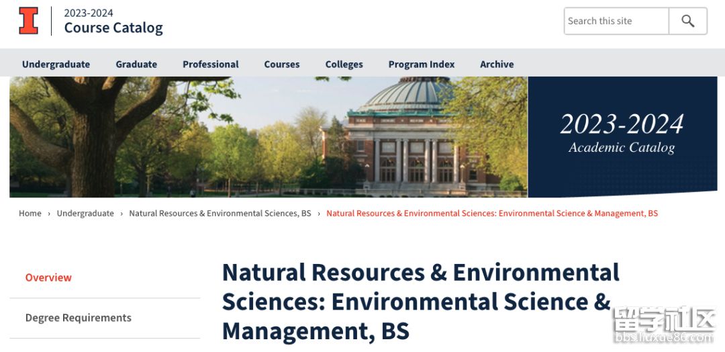Open the Courses navigation item
This screenshot has height=352, width=725.
click(282, 64)
